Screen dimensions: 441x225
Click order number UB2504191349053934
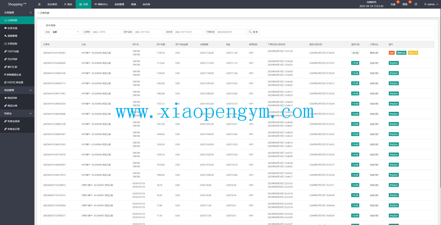[54, 104]
